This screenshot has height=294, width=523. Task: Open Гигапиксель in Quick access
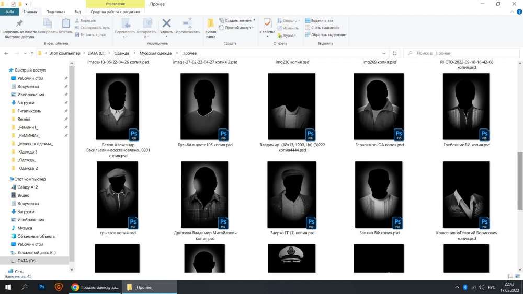pyautogui.click(x=29, y=111)
